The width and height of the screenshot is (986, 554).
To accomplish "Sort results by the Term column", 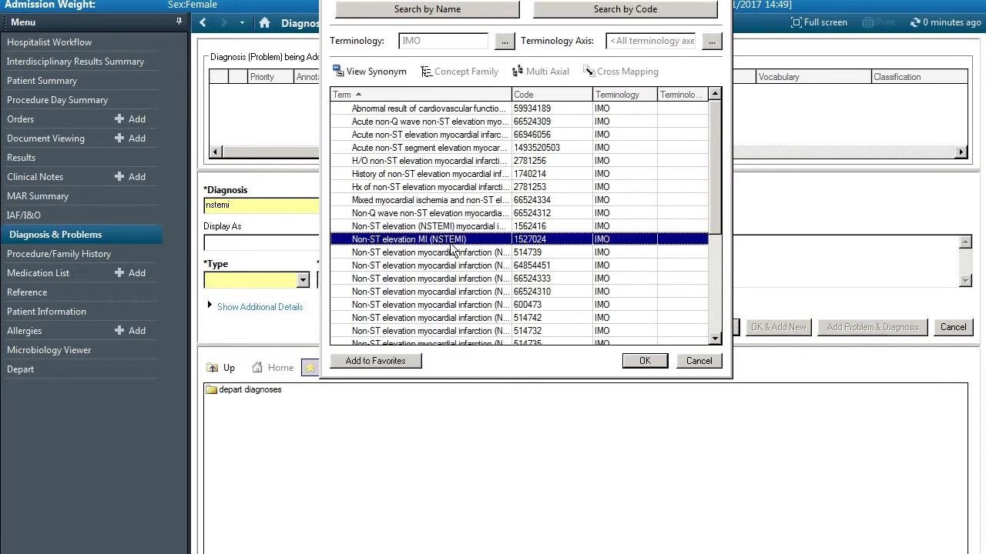I will 421,95.
